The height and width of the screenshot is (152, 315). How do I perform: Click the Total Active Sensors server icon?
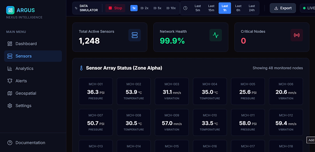pyautogui.click(x=135, y=35)
